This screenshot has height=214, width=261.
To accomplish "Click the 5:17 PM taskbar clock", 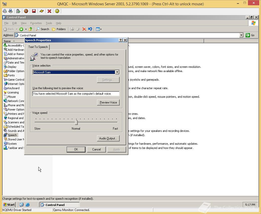I will pyautogui.click(x=250, y=205).
